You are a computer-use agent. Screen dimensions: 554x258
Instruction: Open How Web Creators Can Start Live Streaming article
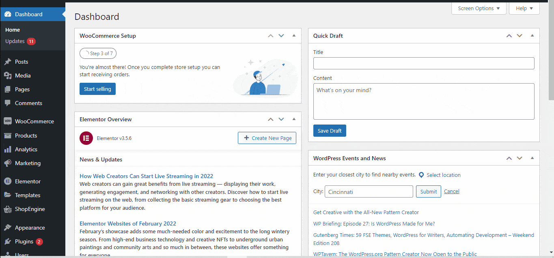(146, 176)
